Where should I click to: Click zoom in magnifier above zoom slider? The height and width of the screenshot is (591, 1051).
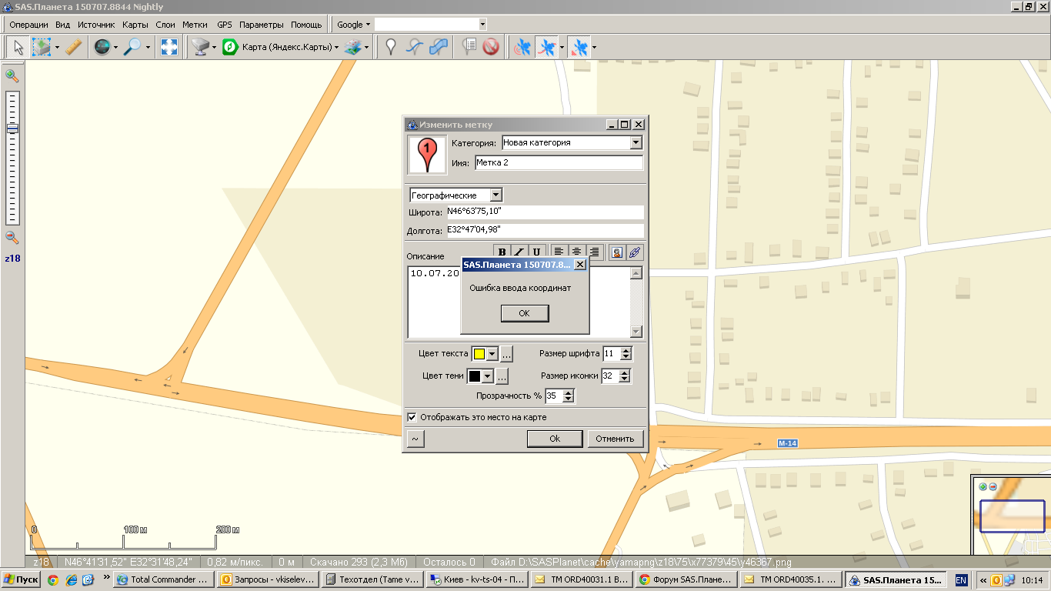pyautogui.click(x=12, y=75)
